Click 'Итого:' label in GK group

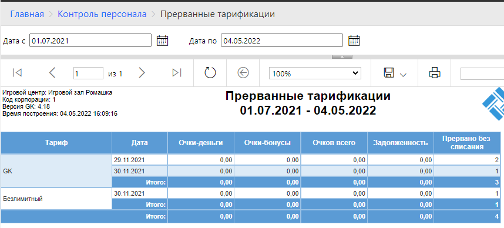(156, 183)
